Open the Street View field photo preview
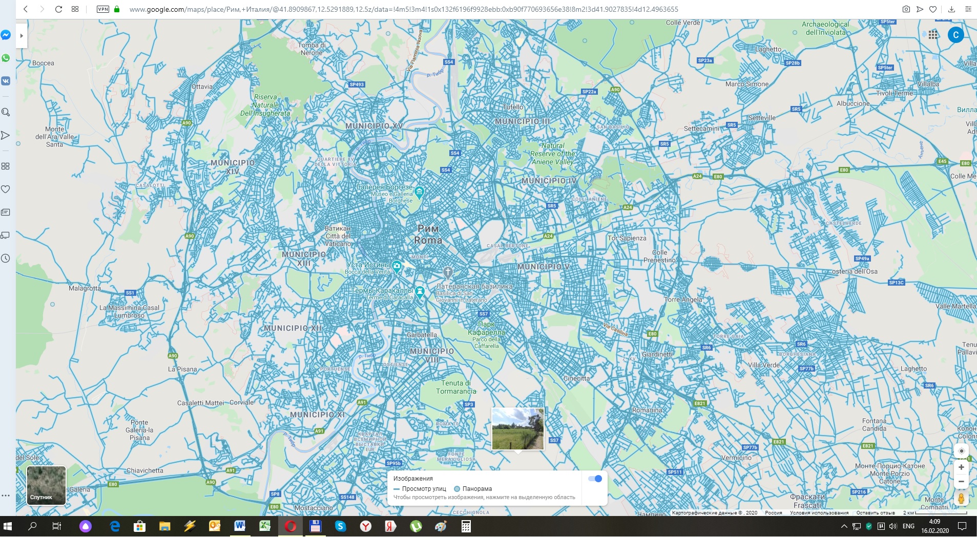The height and width of the screenshot is (537, 977). pyautogui.click(x=518, y=429)
